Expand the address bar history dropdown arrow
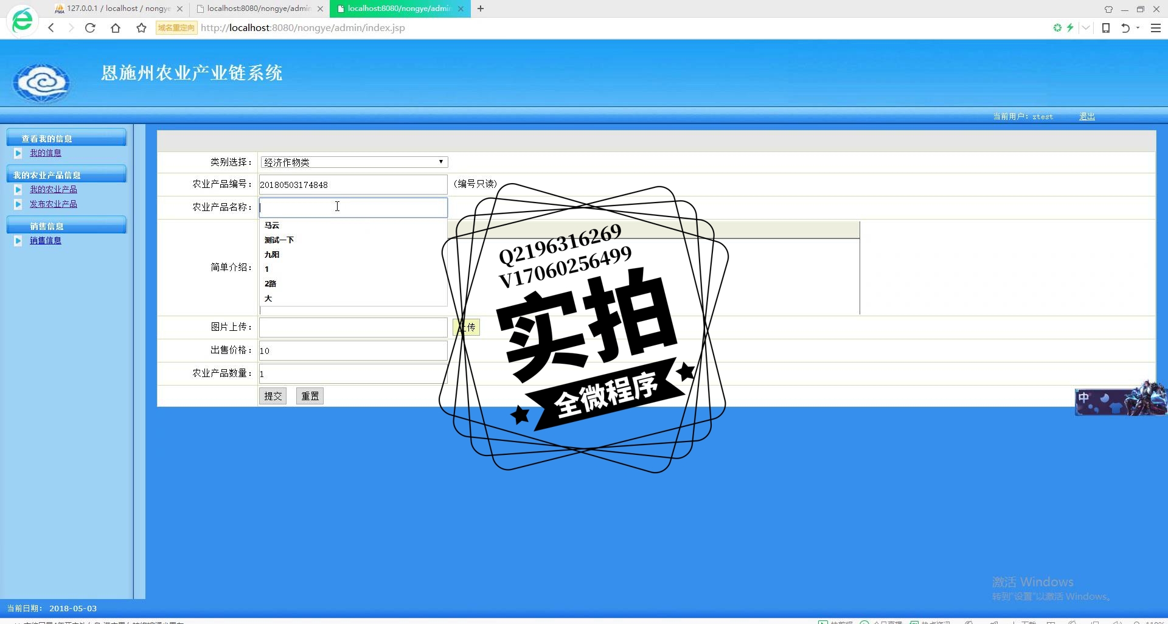The image size is (1168, 624). point(1086,27)
